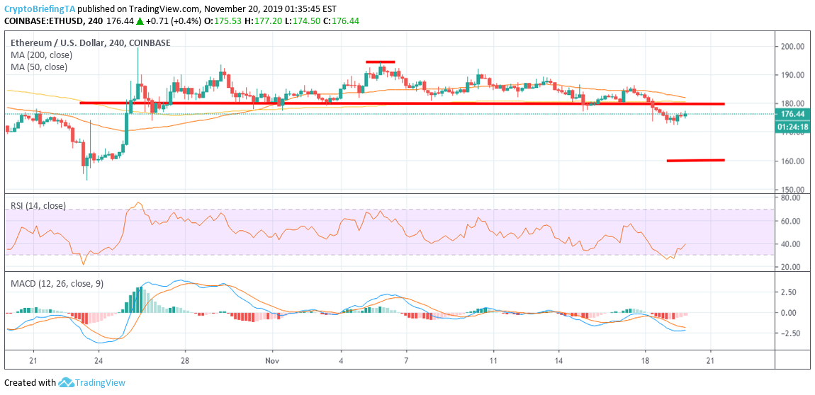Click the 11 date label on time axis
815x395 pixels.
coord(493,360)
